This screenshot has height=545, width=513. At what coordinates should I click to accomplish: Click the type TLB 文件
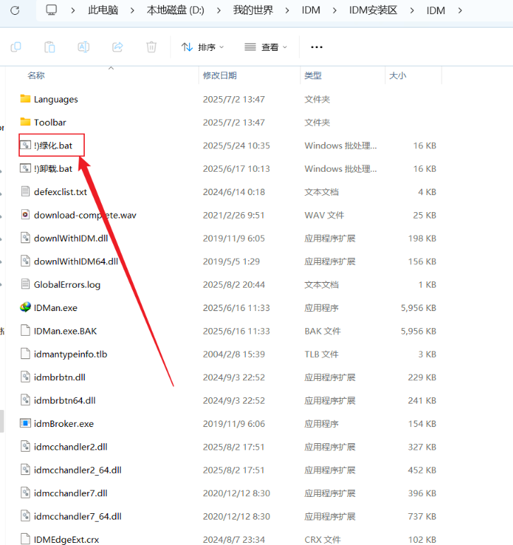322,354
